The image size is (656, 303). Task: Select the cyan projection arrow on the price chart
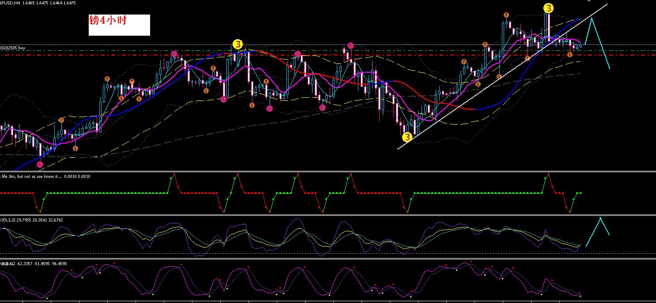pos(598,42)
